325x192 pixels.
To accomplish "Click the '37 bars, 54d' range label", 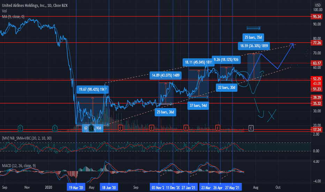I will tap(198, 105).
